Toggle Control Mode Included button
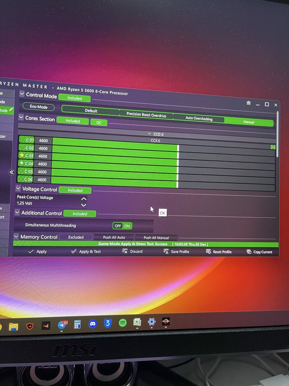This screenshot has width=289, height=386. (74, 98)
